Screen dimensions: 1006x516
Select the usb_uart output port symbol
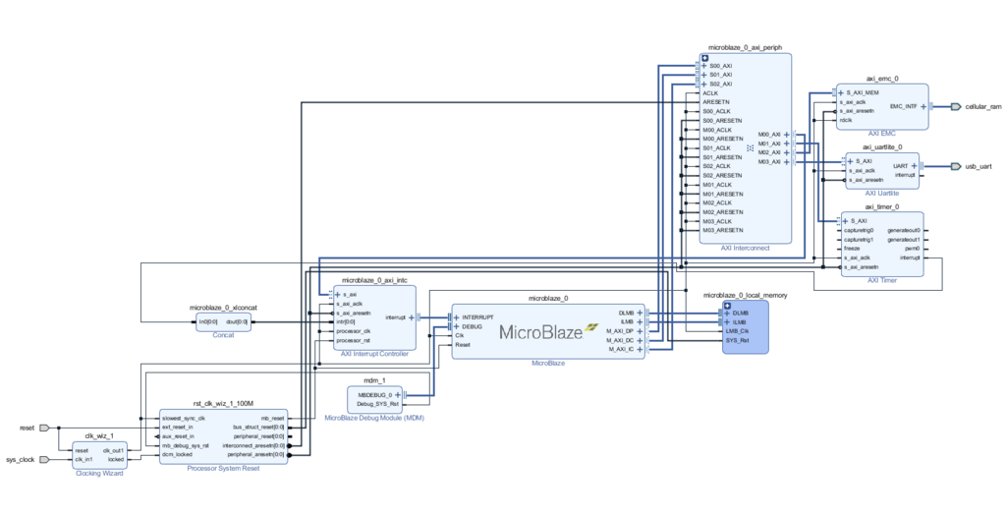pos(956,166)
